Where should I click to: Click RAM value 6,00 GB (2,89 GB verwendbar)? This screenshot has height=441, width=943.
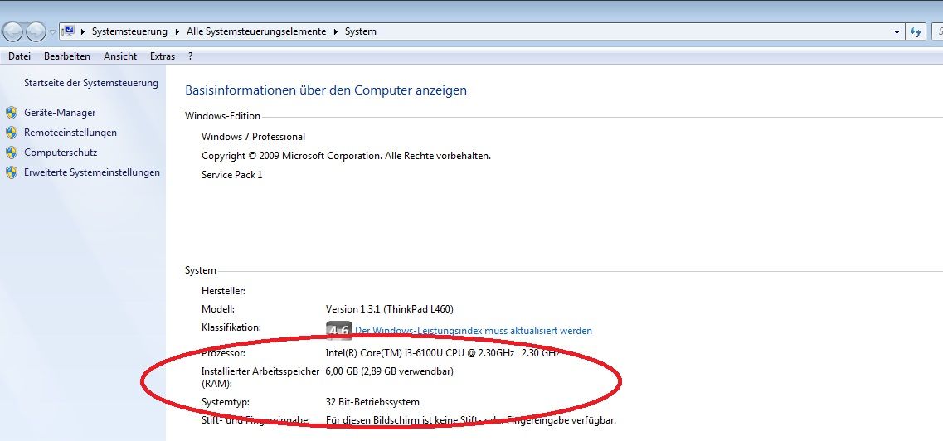point(390,371)
